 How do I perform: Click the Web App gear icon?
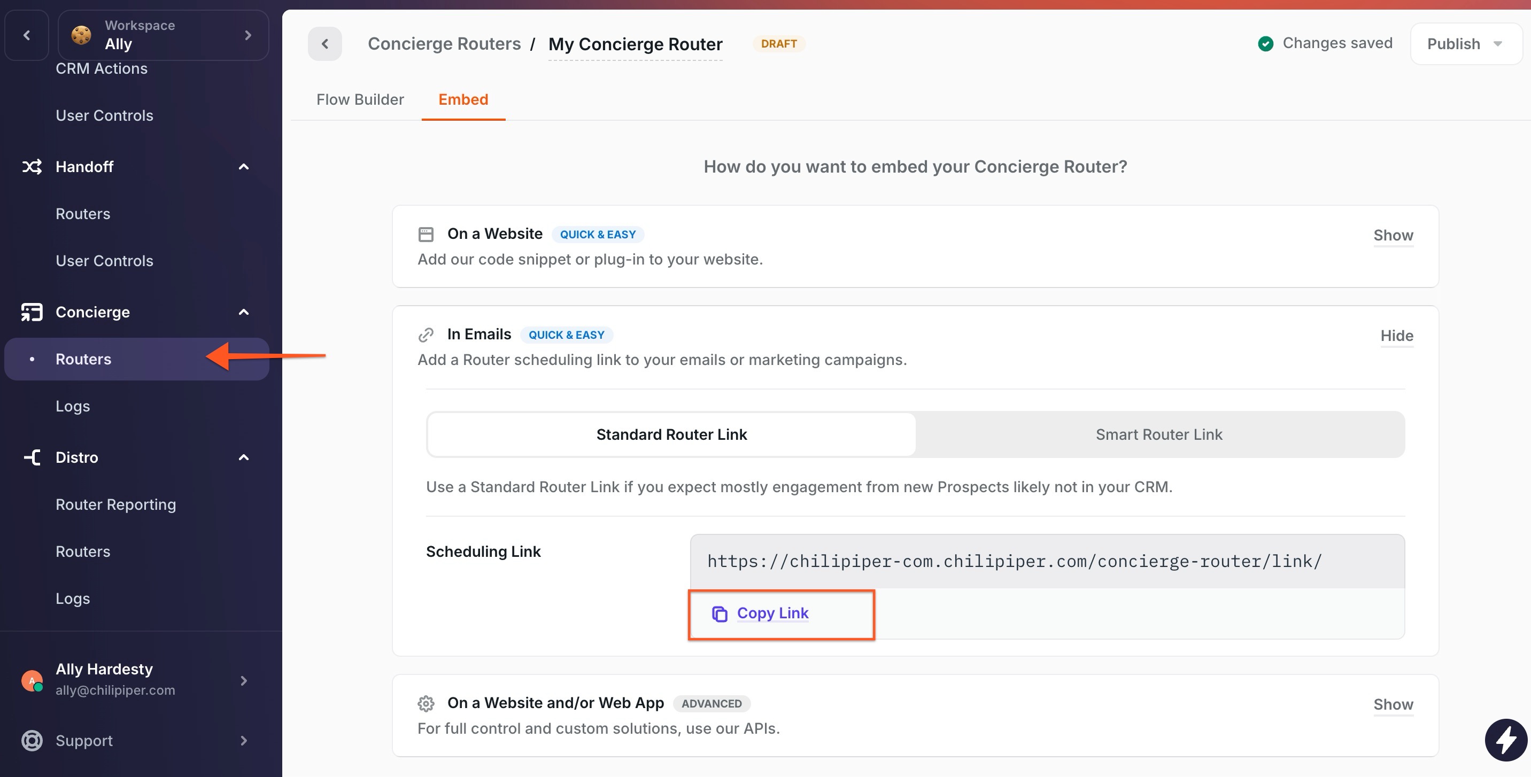coord(426,704)
